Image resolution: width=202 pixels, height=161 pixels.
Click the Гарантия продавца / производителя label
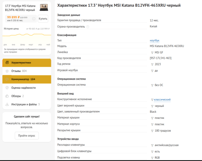coord(79,20)
